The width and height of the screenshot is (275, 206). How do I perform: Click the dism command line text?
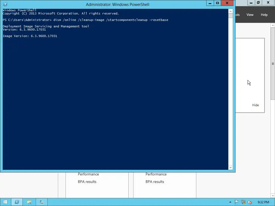pos(111,20)
